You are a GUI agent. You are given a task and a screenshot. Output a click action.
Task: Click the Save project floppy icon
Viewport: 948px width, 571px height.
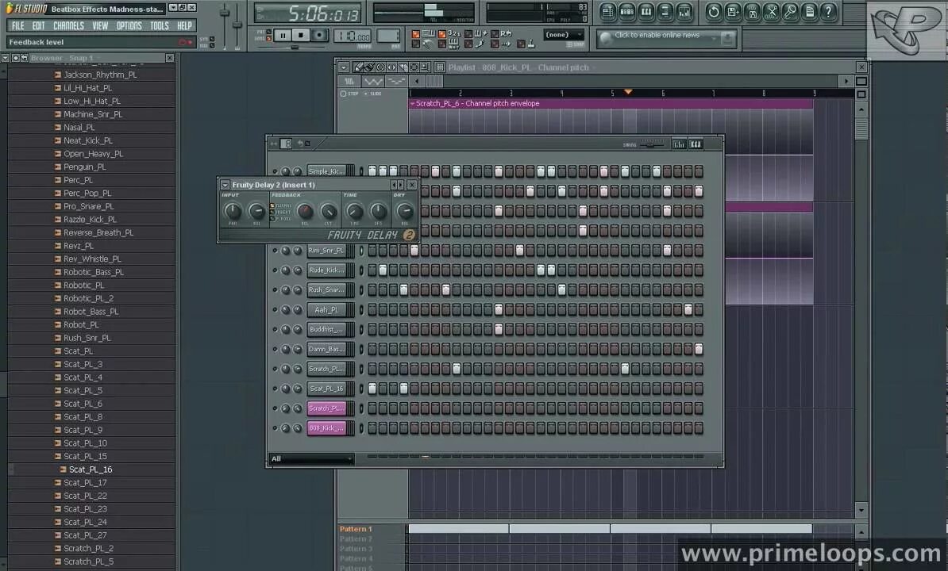[x=733, y=12]
